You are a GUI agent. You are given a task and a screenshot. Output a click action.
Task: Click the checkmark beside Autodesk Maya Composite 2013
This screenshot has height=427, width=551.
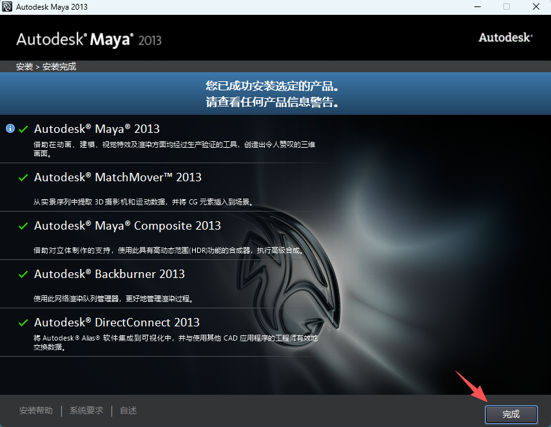24,226
